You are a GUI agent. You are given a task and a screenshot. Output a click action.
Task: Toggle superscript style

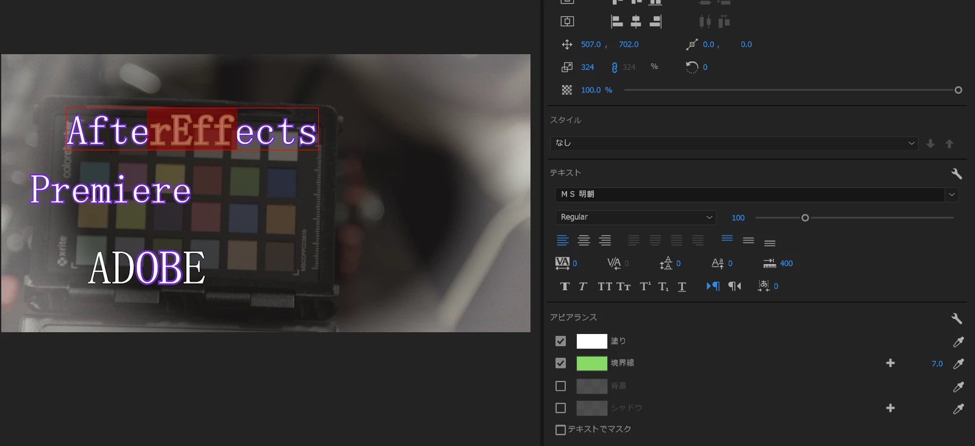(645, 286)
